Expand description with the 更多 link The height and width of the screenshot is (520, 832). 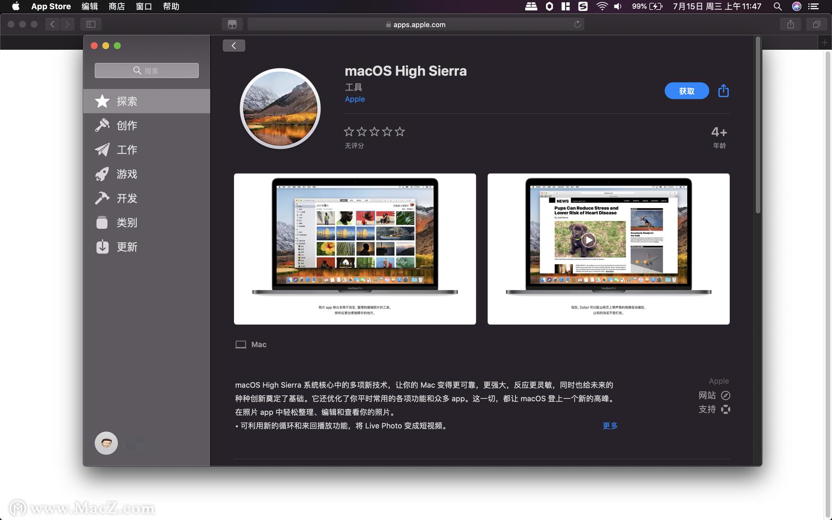609,426
